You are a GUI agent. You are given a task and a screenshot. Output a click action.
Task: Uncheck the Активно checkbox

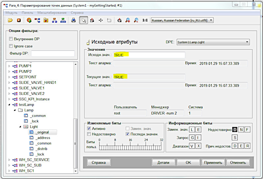point(89,128)
